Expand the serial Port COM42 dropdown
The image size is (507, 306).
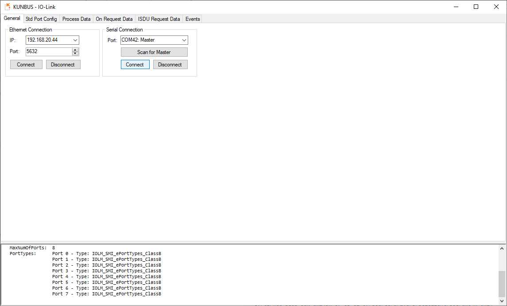(184, 40)
